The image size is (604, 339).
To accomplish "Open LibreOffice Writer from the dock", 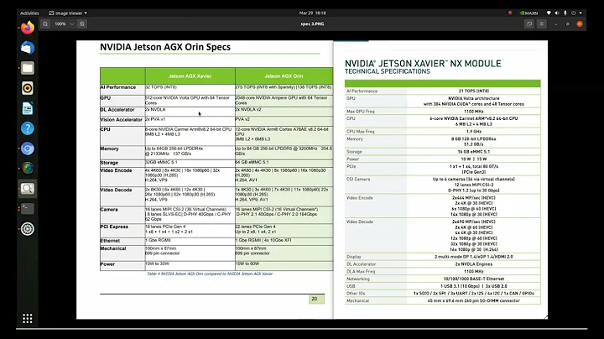I will click(x=28, y=108).
